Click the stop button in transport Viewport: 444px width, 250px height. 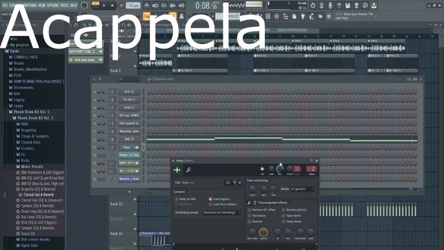tap(112, 6)
